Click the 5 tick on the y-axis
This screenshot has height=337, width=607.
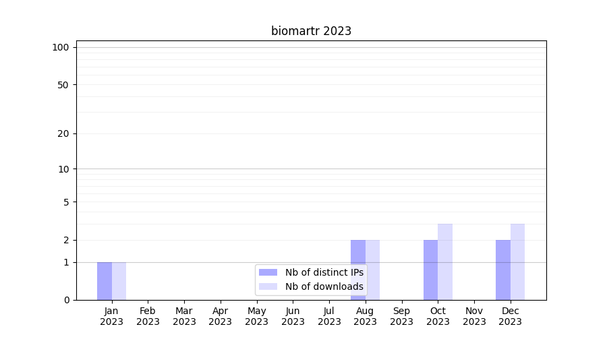coord(66,202)
